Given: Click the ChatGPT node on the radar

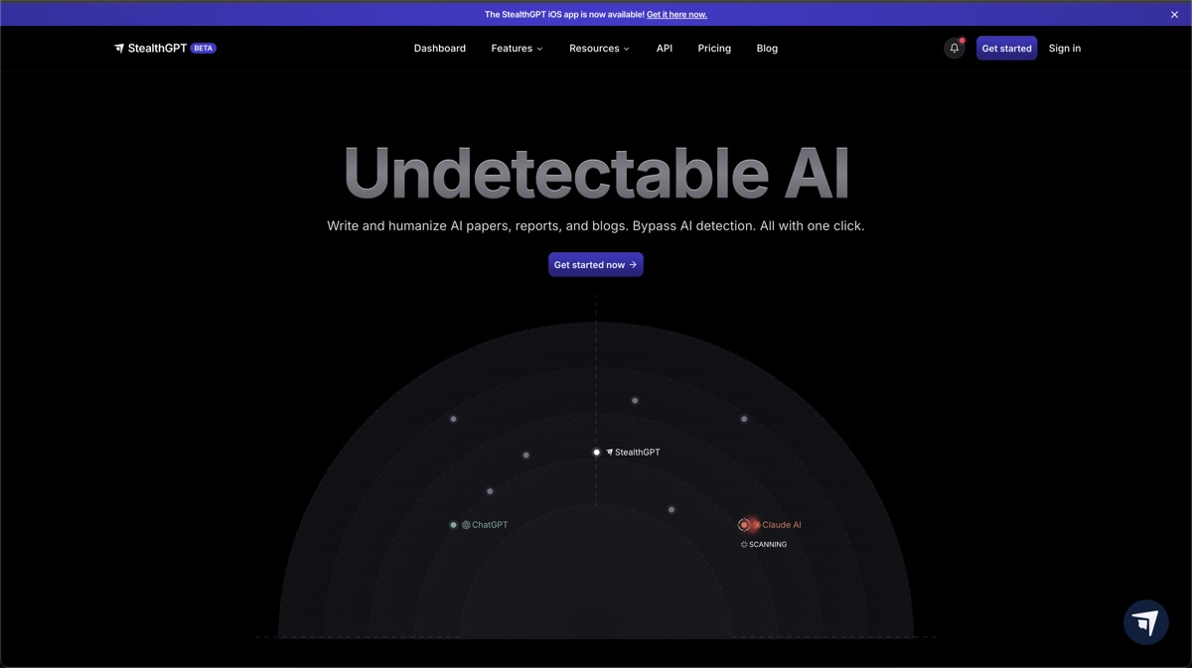Looking at the screenshot, I should click(x=479, y=525).
